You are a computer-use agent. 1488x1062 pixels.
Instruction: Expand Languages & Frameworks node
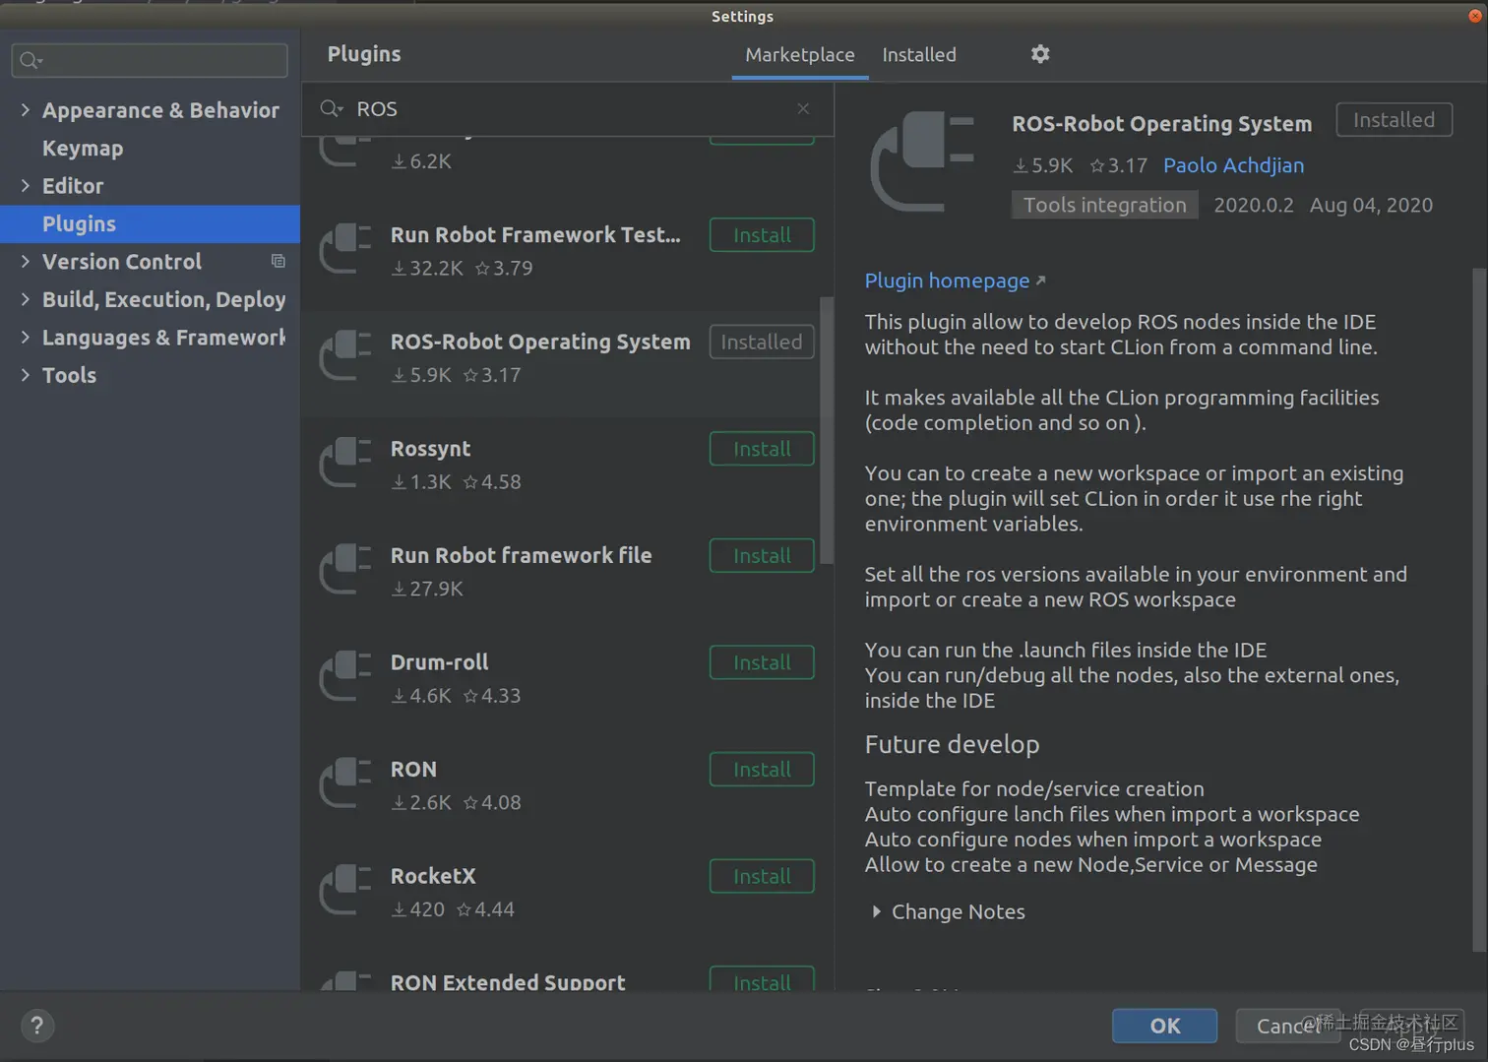(x=25, y=337)
